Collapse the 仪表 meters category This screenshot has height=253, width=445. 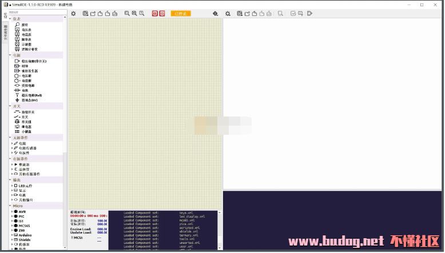[10, 19]
